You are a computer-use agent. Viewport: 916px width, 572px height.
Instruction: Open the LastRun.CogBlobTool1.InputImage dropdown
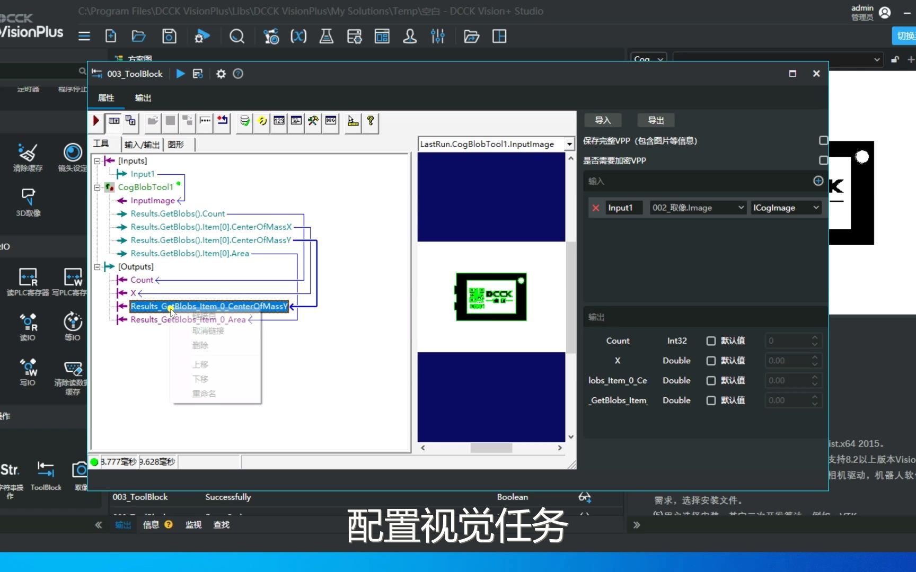pos(568,144)
